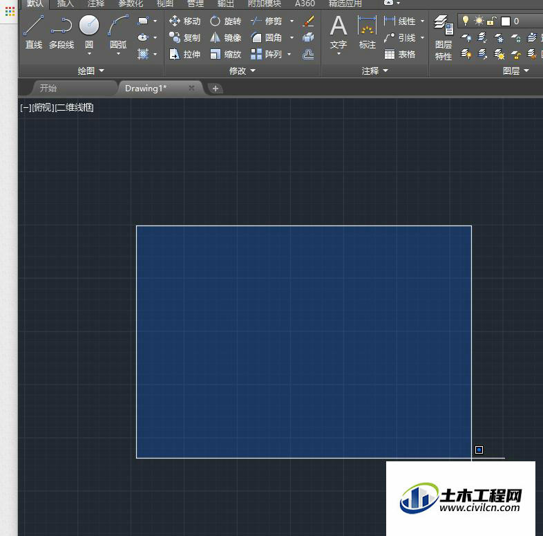Activate the 拉伸 (Stretch) command
543x536 pixels.
coord(184,54)
